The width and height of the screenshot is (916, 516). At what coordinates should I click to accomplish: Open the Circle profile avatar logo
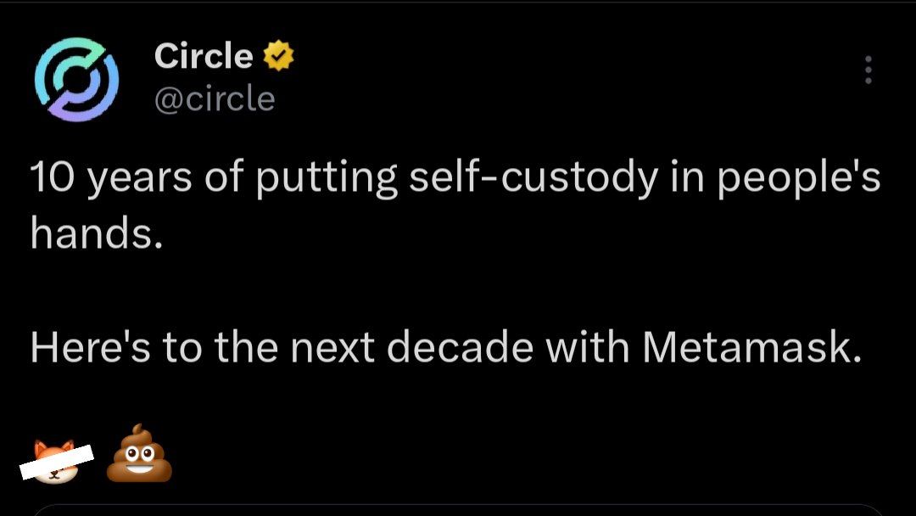pos(76,79)
